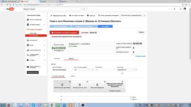Select the stream health tab left of Analytics

point(57,59)
